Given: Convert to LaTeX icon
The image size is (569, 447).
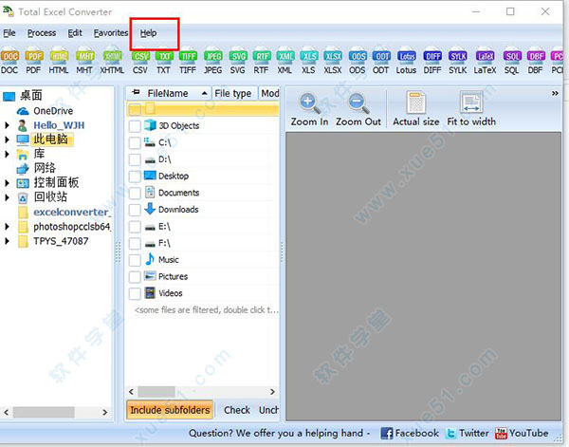Looking at the screenshot, I should pos(485,62).
